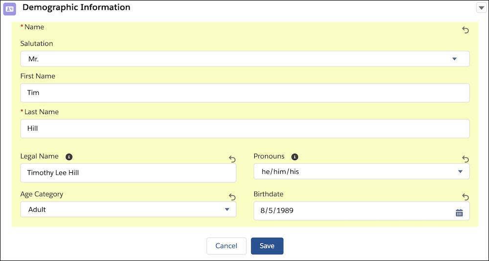The image size is (489, 261).
Task: Undo changes to the Name field
Action: 465,30
